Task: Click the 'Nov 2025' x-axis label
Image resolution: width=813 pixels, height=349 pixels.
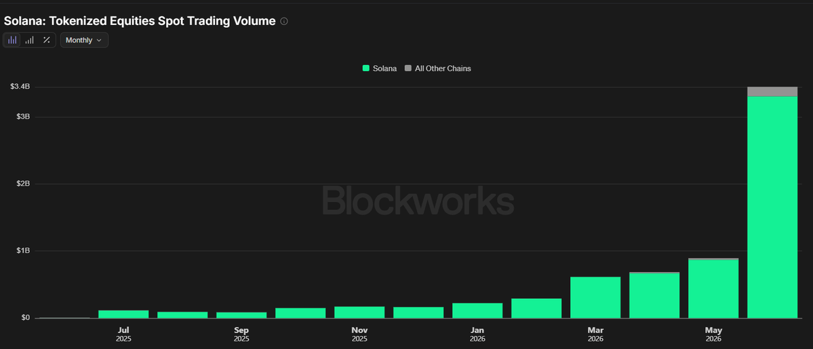Action: point(359,334)
